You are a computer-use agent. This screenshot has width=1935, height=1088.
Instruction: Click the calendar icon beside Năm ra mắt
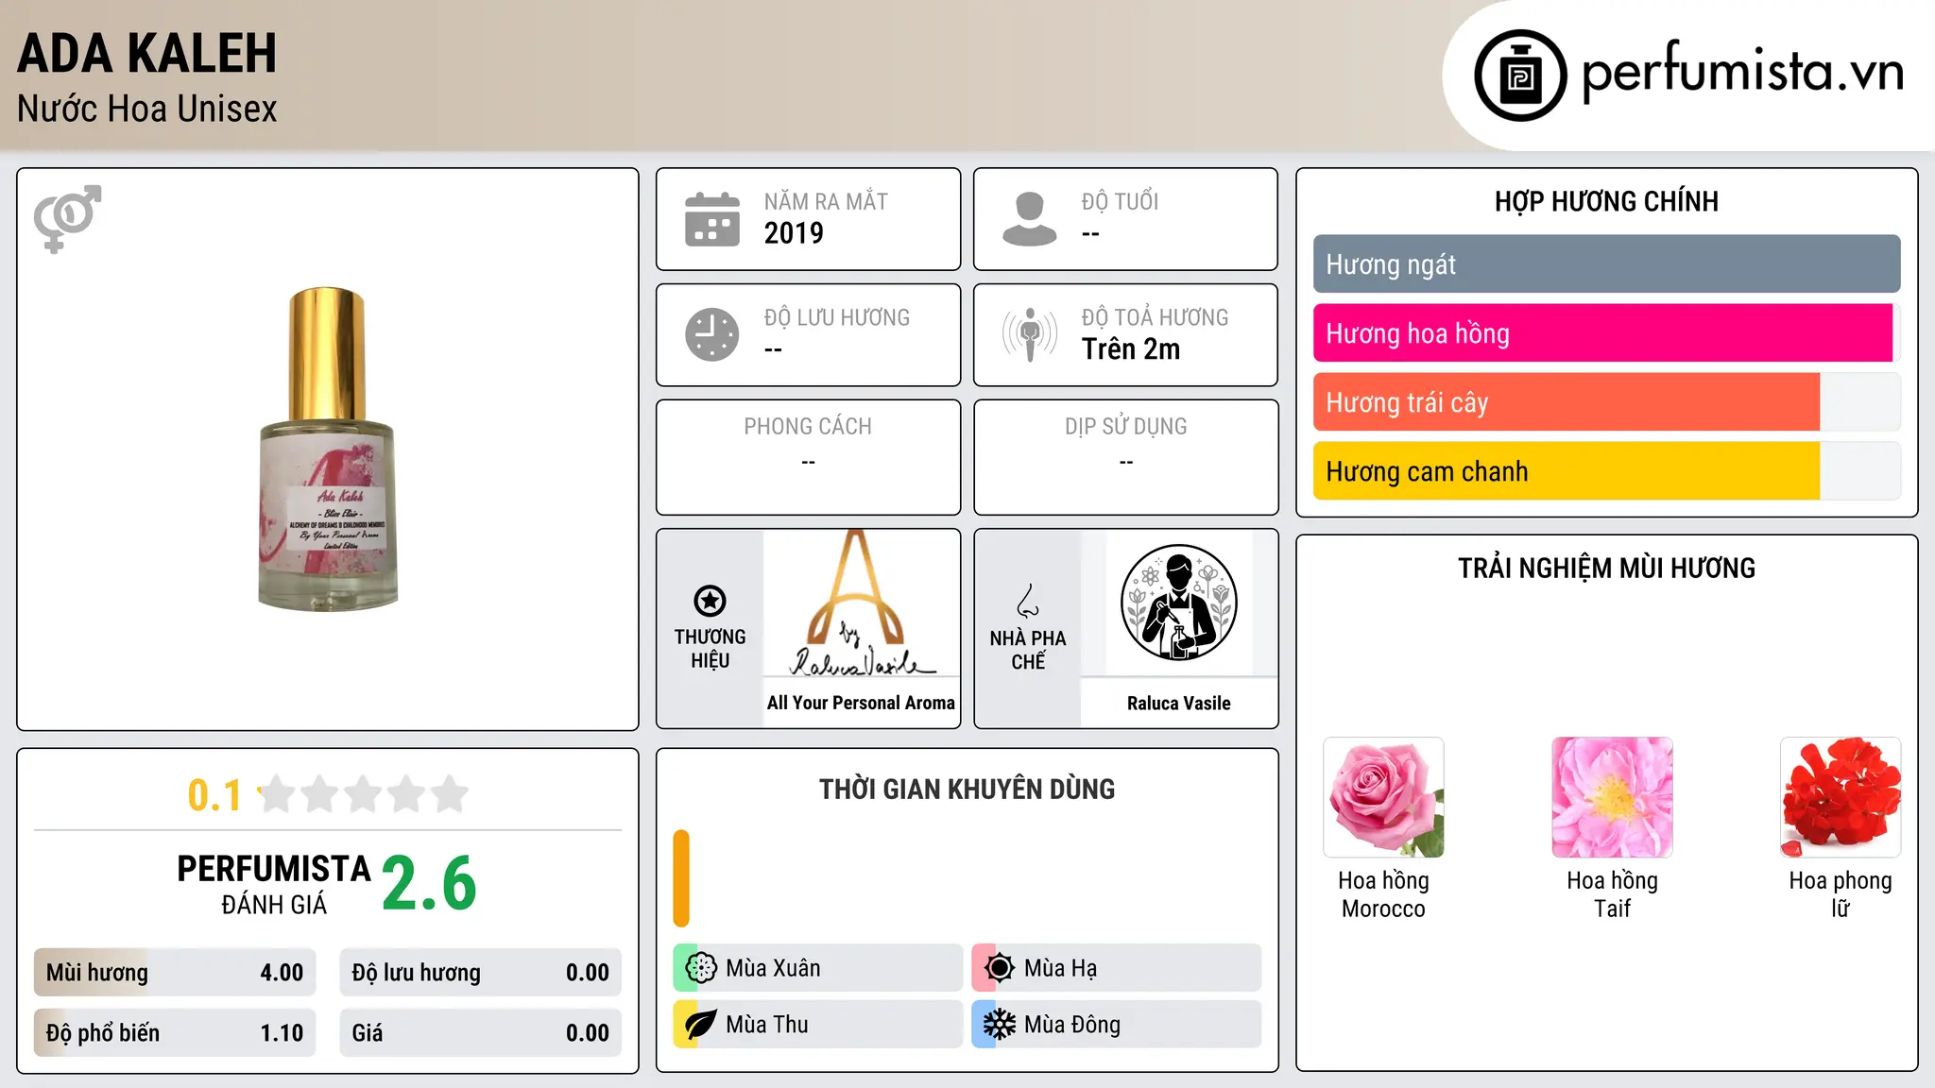[x=711, y=219]
